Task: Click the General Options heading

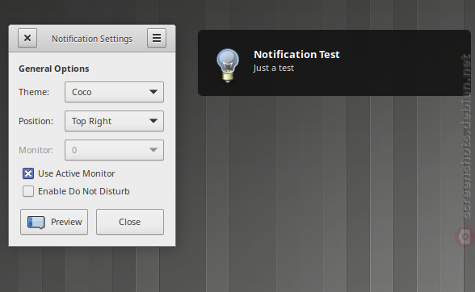Action: point(54,69)
